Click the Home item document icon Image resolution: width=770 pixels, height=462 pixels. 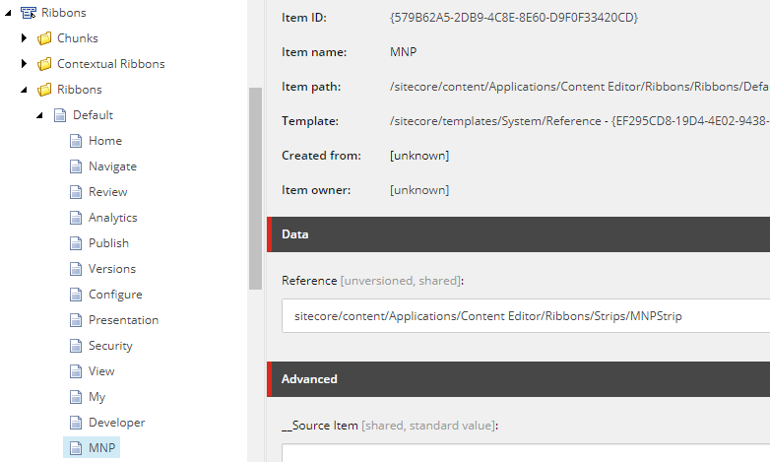76,141
